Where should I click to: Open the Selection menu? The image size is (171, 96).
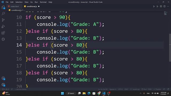(x=19, y=2)
